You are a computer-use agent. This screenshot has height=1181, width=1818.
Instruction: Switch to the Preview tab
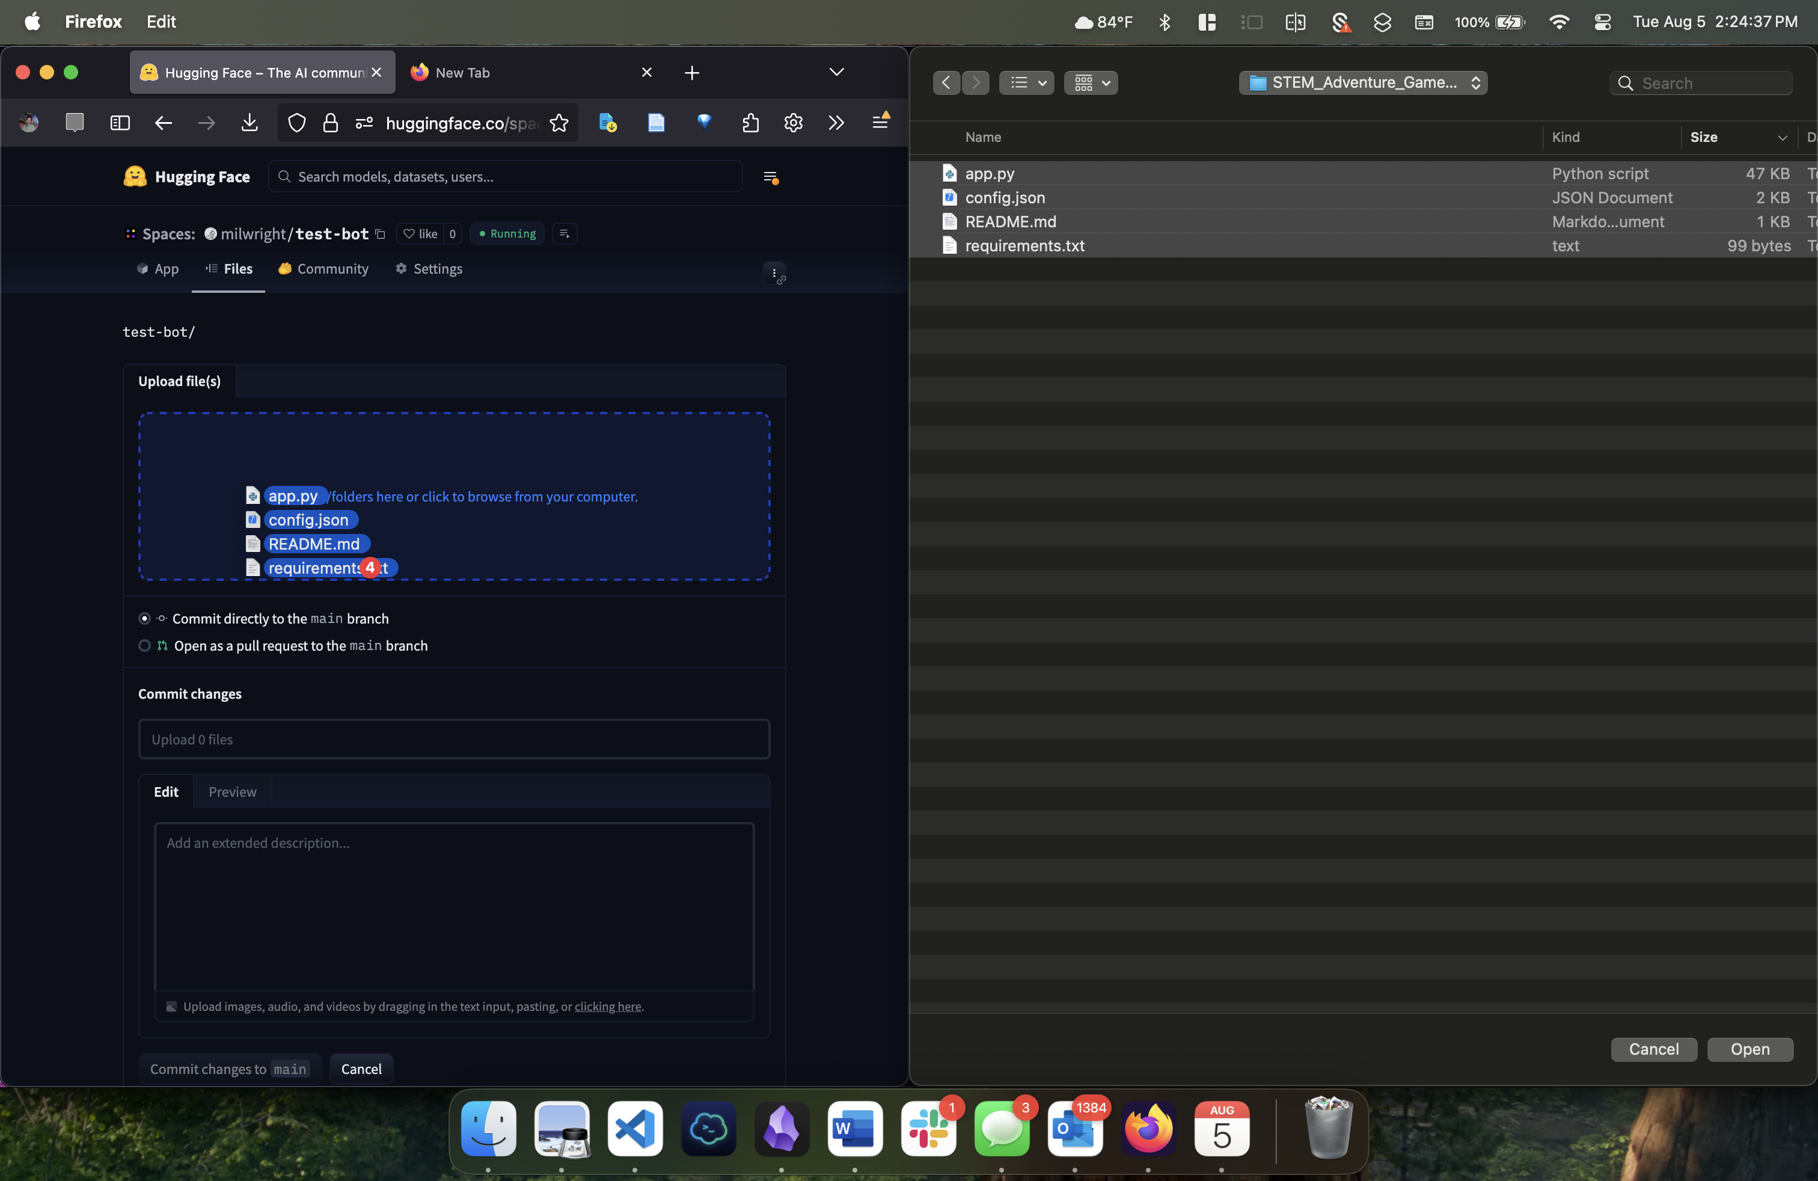232,792
